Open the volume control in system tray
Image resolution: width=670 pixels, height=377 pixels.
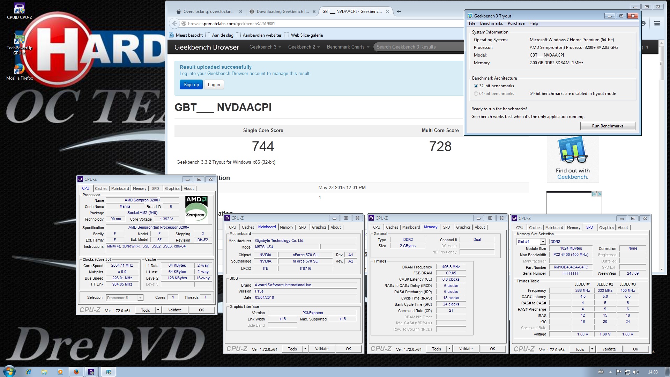[x=636, y=372]
